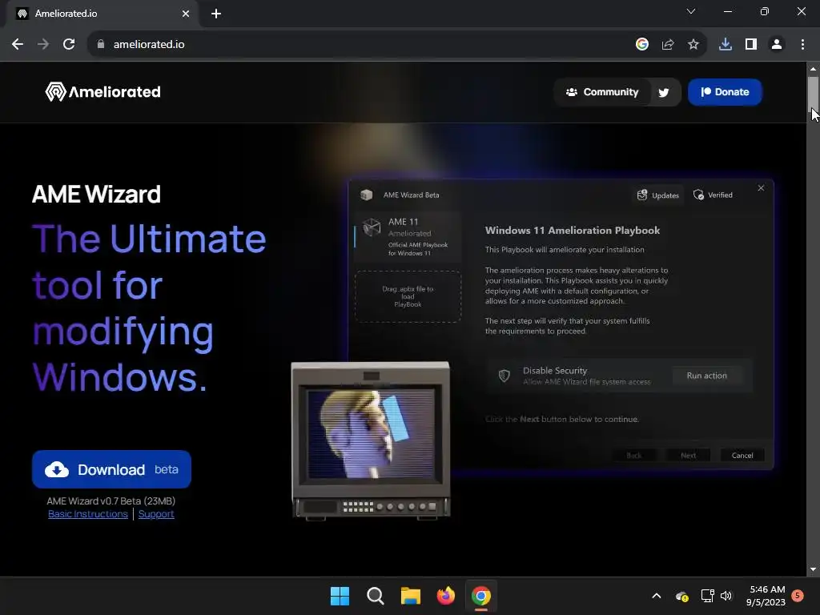The width and height of the screenshot is (820, 615).
Task: Click the AME Wizard Beta cube icon
Action: 367,195
